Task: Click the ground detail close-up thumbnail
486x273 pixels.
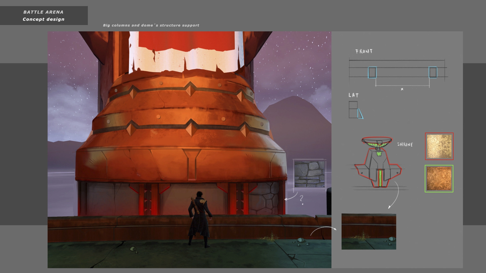Action: pos(369,232)
